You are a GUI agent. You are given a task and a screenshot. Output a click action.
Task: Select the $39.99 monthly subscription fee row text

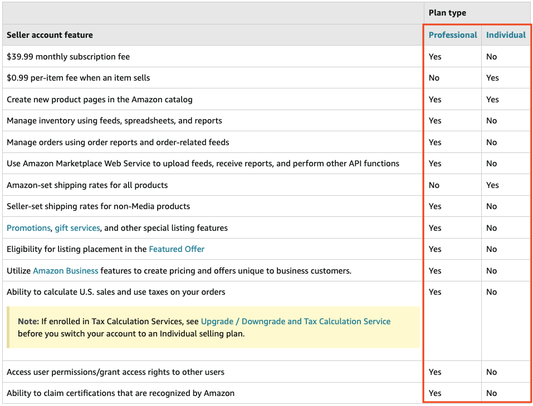[x=68, y=57]
